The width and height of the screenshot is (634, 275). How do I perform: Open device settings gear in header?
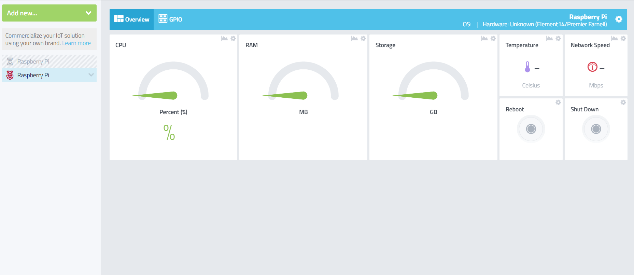(619, 19)
